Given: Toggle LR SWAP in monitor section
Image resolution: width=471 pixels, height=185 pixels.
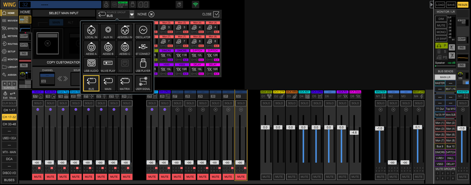Looking at the screenshot, I should click(x=441, y=39).
